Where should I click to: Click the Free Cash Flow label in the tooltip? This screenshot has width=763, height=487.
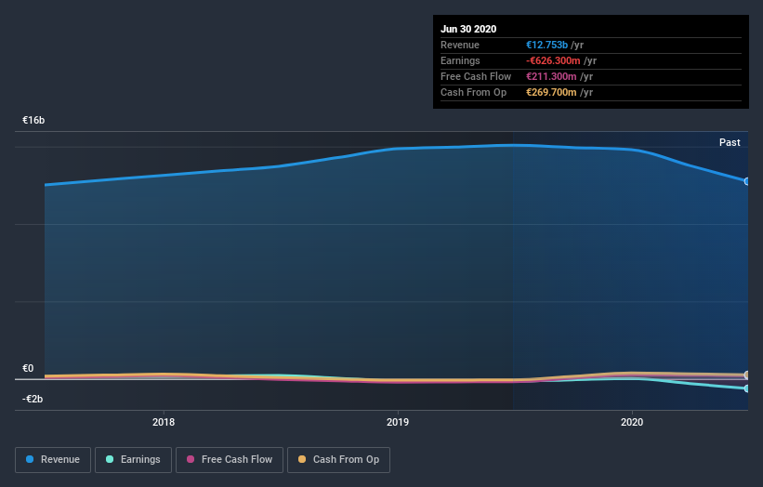[476, 76]
